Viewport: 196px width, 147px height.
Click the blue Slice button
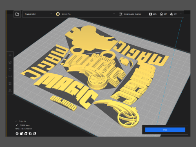[x=165, y=130]
